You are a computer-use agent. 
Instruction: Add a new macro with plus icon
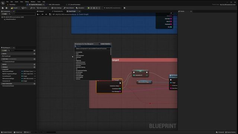pos(35,64)
